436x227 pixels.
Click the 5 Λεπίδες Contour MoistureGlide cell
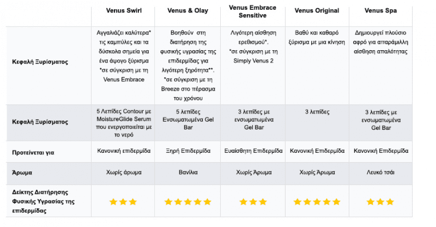[124, 123]
